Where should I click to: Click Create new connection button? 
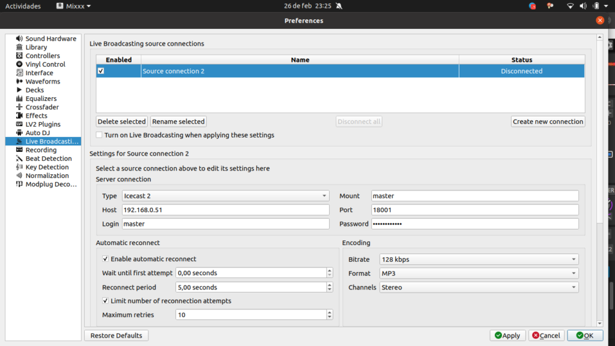pos(548,121)
